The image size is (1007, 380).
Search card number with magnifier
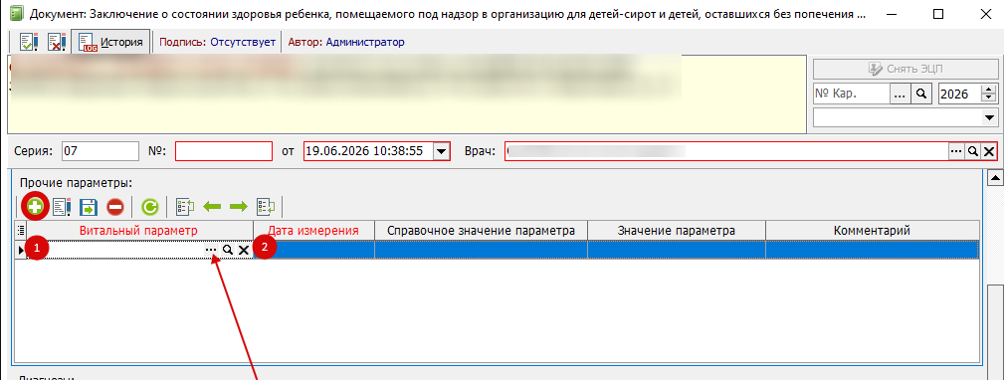[x=921, y=94]
